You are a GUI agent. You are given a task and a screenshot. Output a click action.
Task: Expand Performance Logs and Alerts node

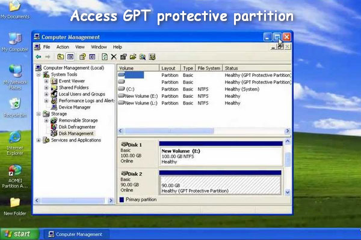click(x=46, y=101)
